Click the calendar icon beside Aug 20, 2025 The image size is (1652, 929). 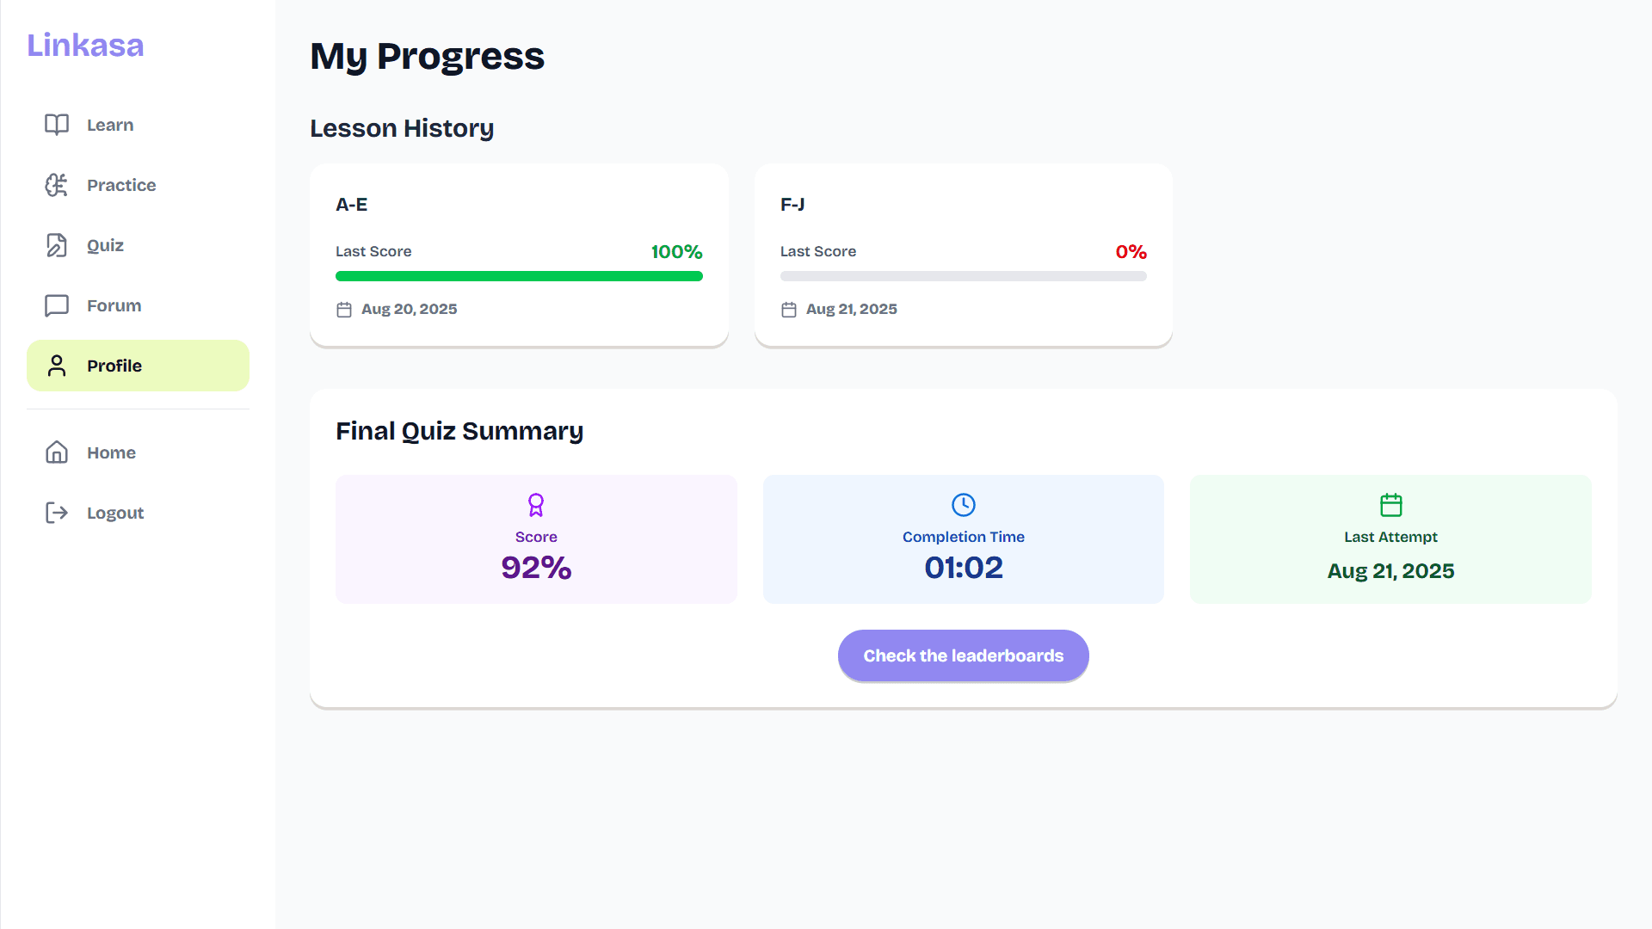[x=344, y=309]
